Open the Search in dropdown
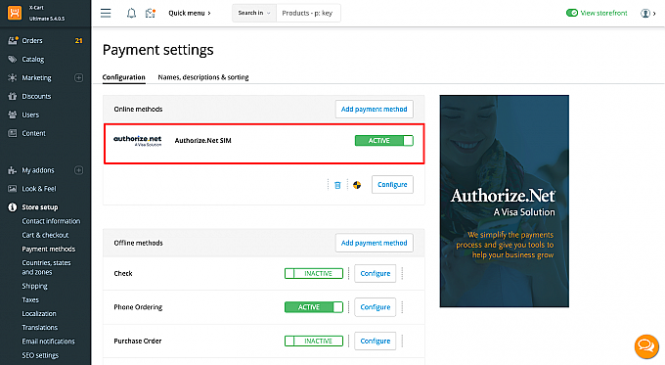The image size is (665, 365). (254, 13)
